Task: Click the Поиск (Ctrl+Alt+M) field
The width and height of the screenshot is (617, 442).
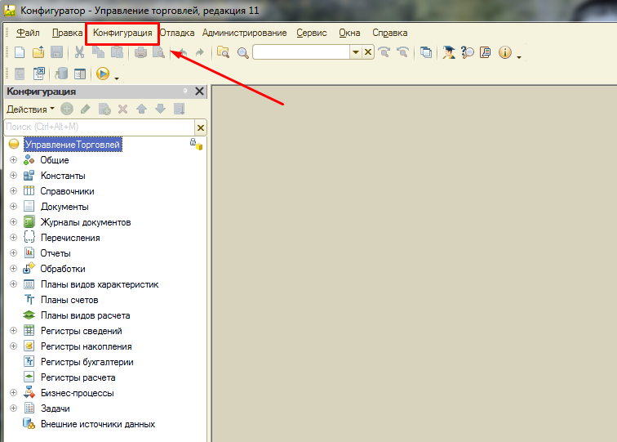Action: [x=100, y=127]
